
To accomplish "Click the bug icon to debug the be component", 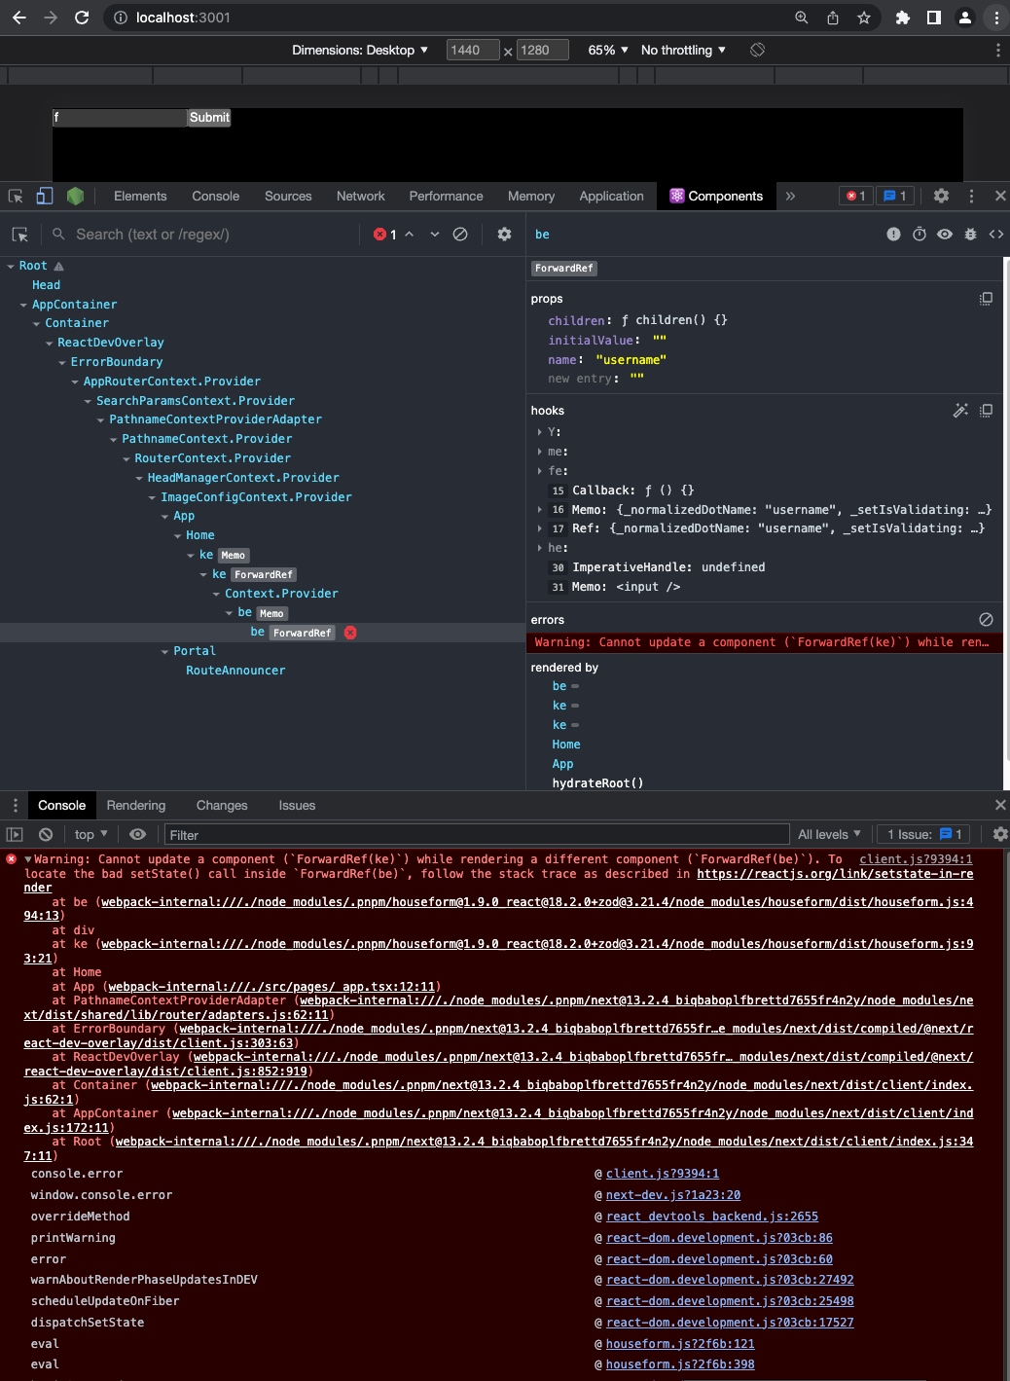I will pyautogui.click(x=970, y=234).
